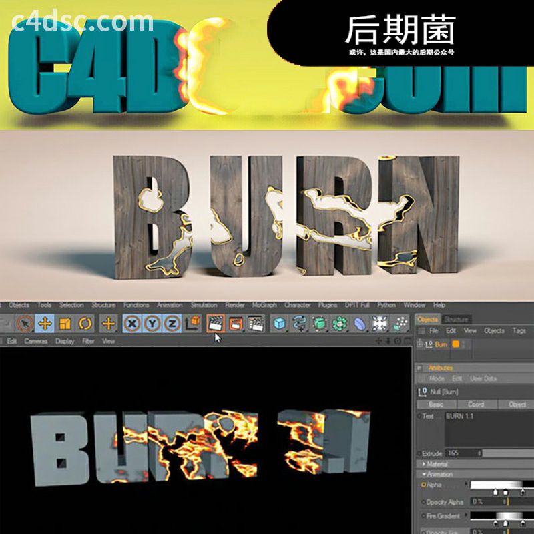
Task: Toggle Z axis lock
Action: [172, 323]
